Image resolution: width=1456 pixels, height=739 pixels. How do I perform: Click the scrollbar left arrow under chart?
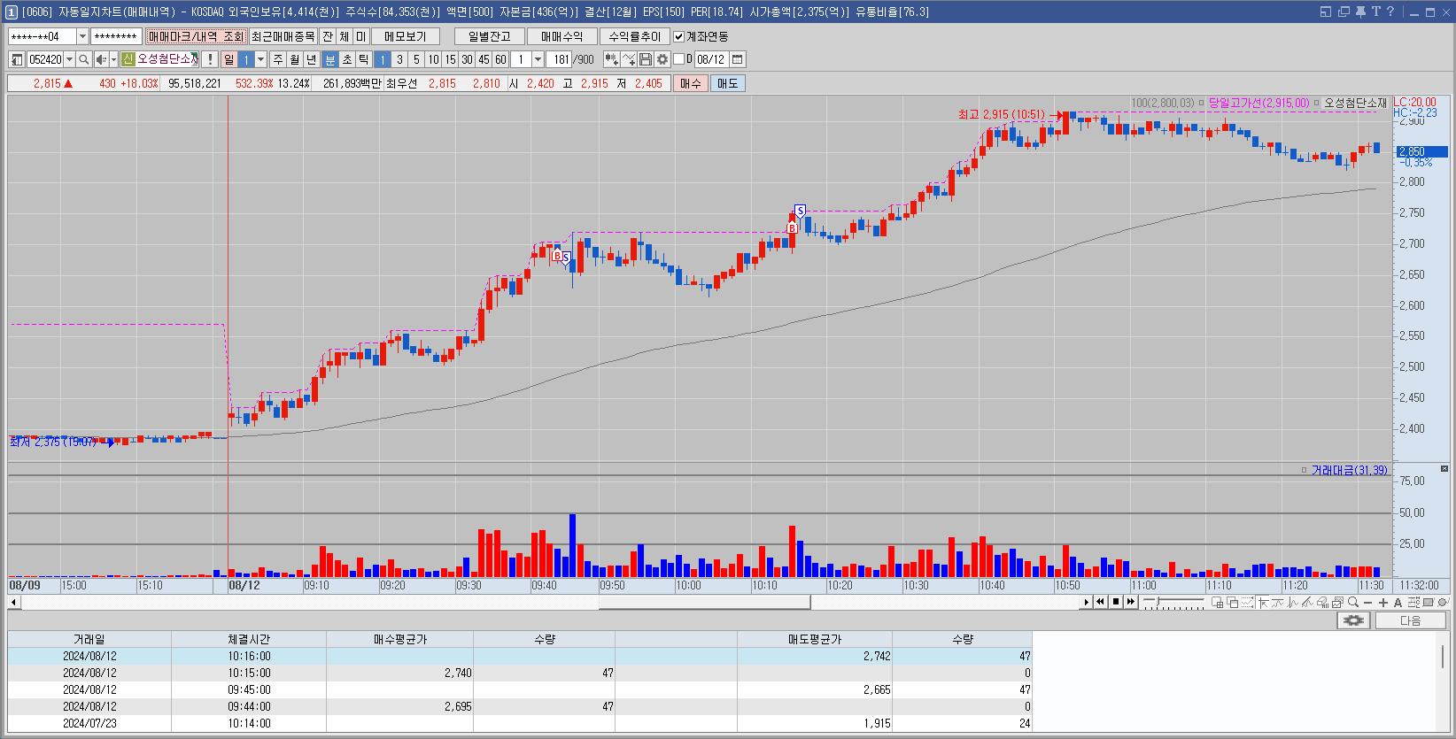click(x=13, y=602)
